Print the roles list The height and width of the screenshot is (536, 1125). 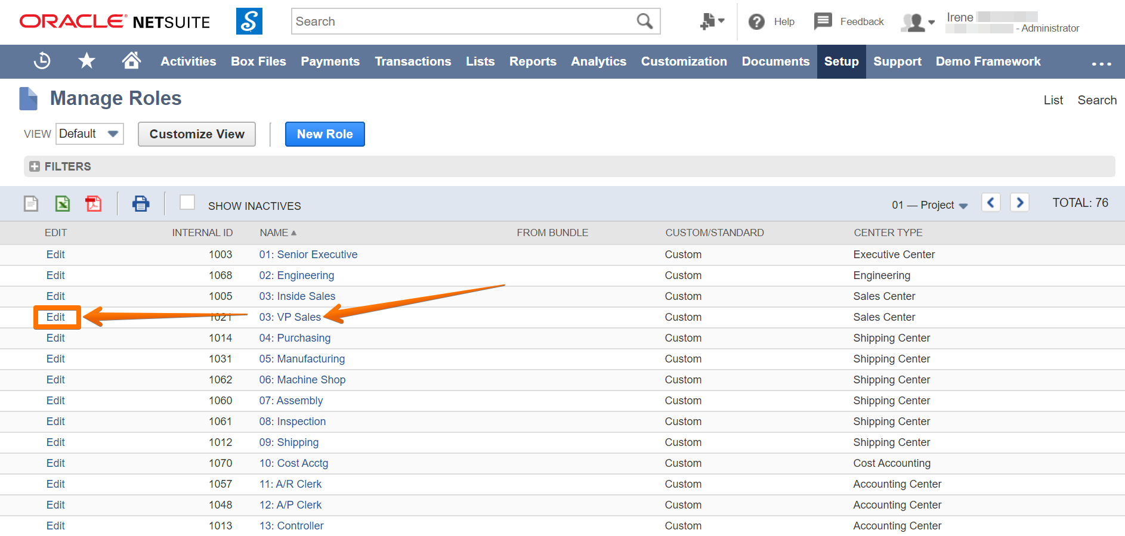pyautogui.click(x=141, y=204)
